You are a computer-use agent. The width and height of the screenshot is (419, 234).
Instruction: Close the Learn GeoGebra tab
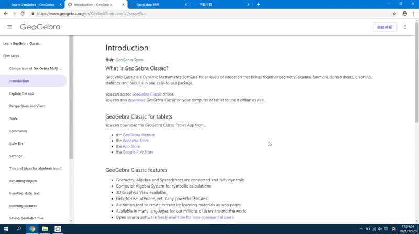(61, 5)
